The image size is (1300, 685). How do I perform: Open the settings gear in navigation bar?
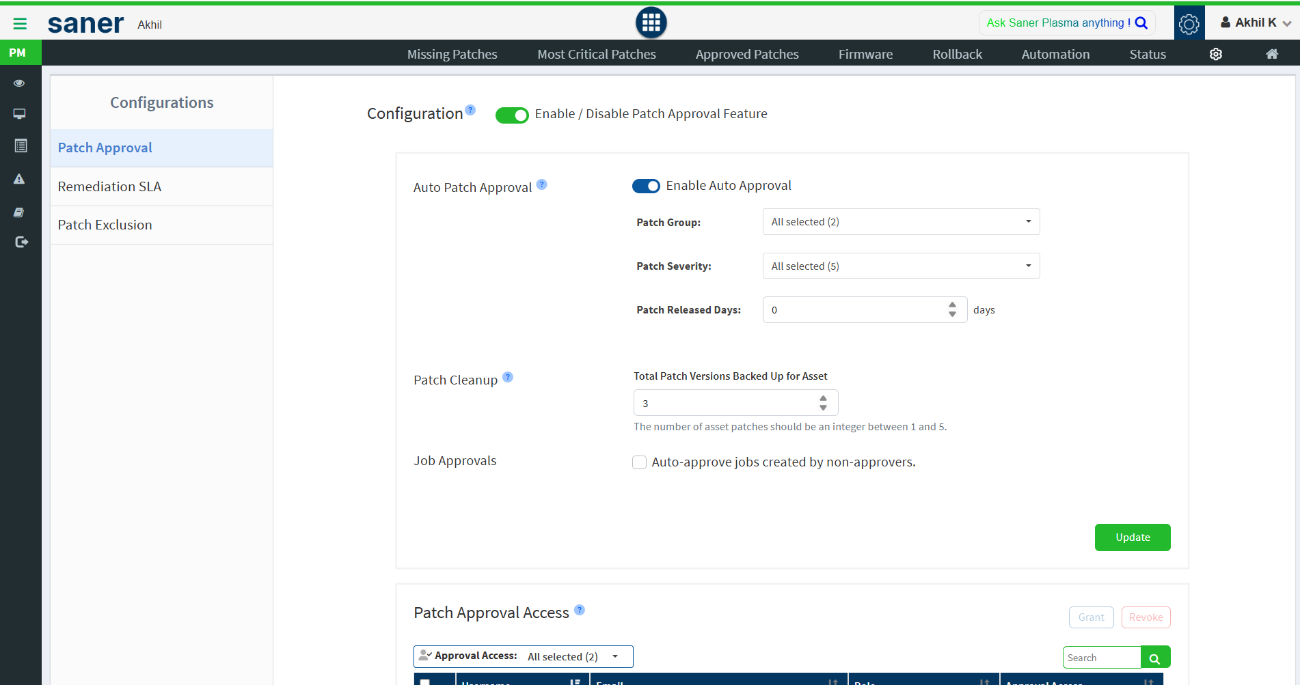(1216, 54)
